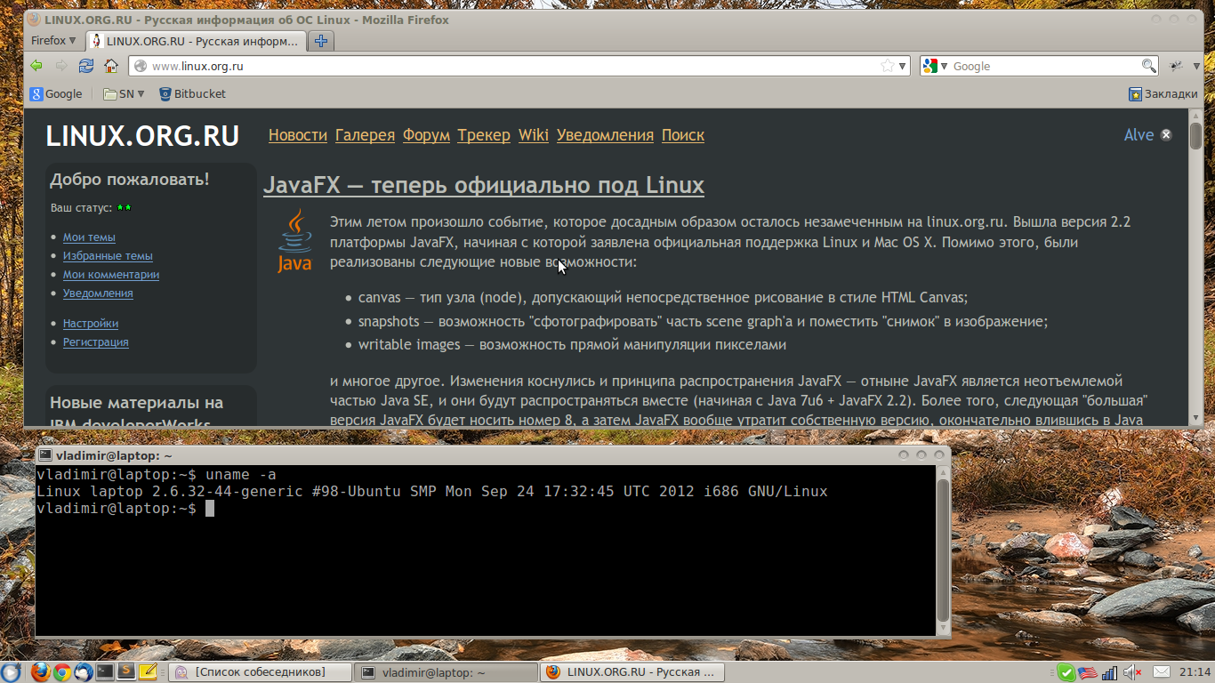The width and height of the screenshot is (1215, 683).
Task: Open the Мои комментарии sidebar link
Action: click(111, 274)
